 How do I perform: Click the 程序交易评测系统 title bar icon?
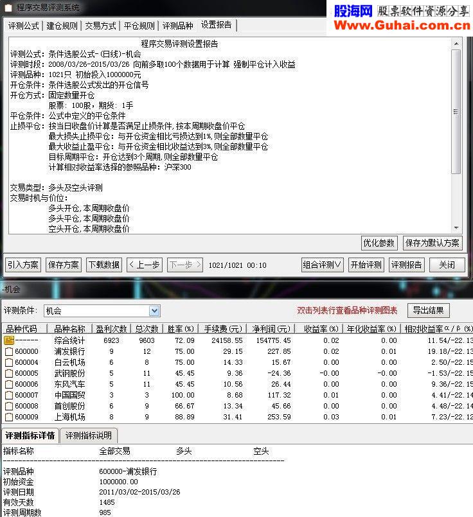point(8,8)
